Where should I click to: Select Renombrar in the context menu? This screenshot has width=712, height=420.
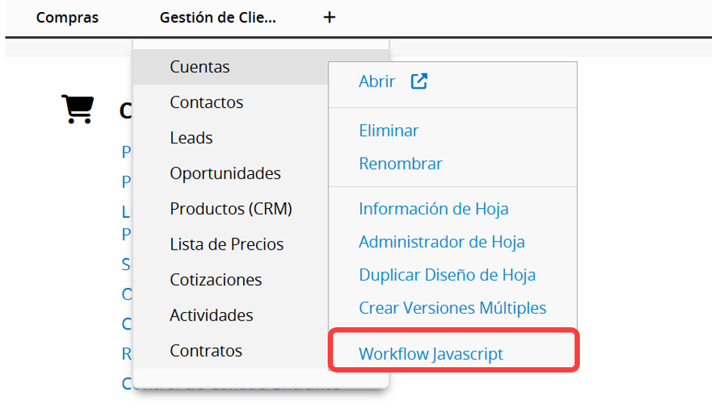400,164
